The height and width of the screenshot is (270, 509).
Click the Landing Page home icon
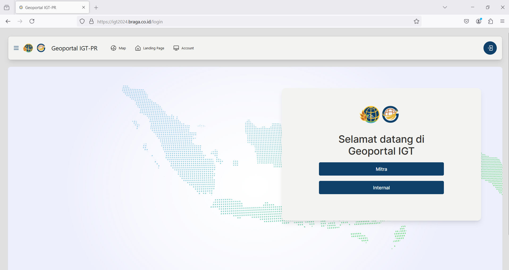(138, 48)
